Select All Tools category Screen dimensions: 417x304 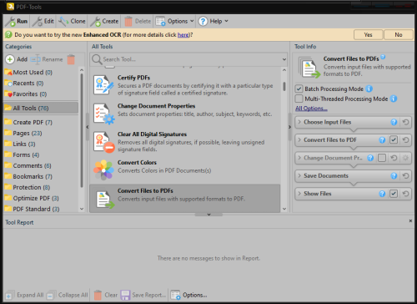[41, 108]
